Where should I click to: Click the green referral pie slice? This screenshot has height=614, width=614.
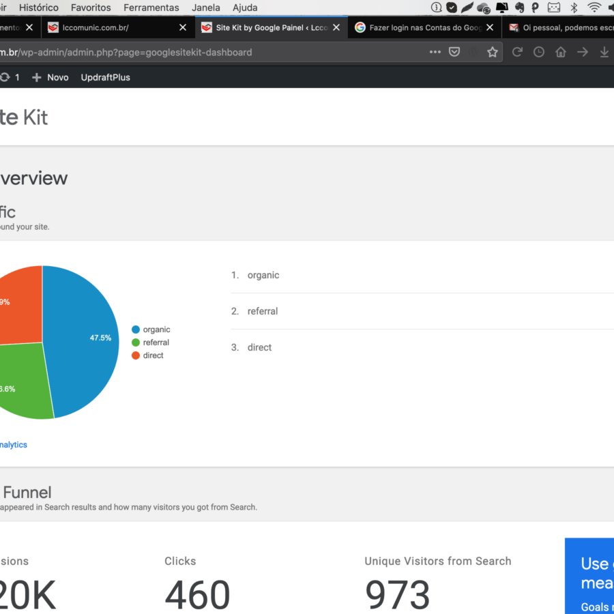pos(23,382)
